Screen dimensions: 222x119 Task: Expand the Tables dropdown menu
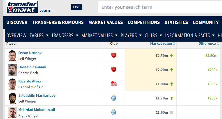(x=39, y=36)
